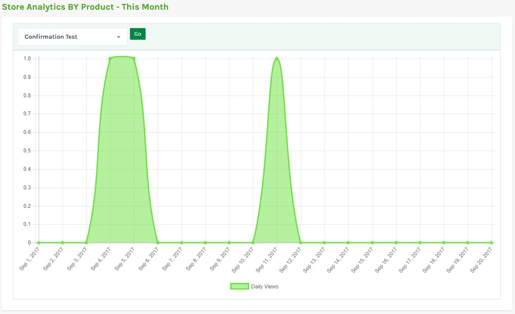Select the Sep 8, 2017 data point
The width and height of the screenshot is (515, 314).
[205, 243]
